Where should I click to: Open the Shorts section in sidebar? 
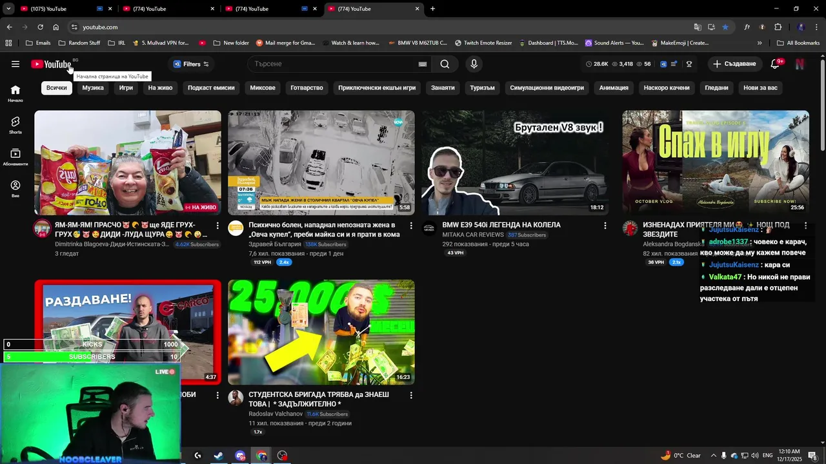coord(15,125)
